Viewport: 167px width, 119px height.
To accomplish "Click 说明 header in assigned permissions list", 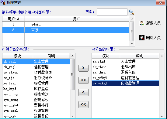I will click(139, 56).
